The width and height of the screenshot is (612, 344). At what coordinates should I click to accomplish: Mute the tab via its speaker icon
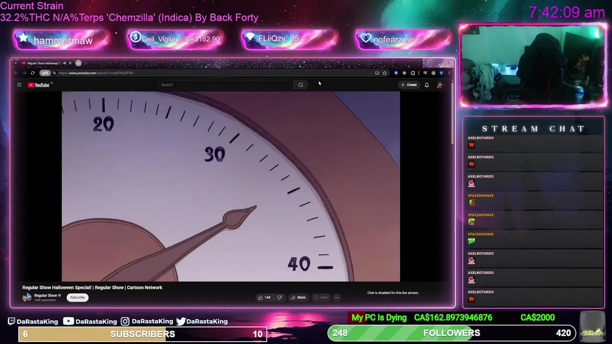click(x=65, y=63)
